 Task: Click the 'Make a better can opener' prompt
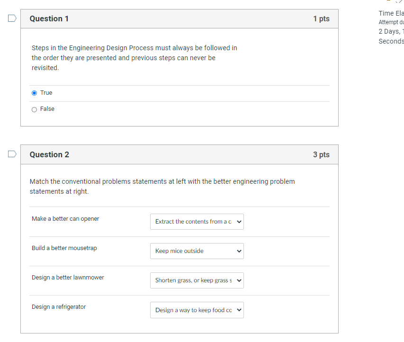(x=65, y=219)
